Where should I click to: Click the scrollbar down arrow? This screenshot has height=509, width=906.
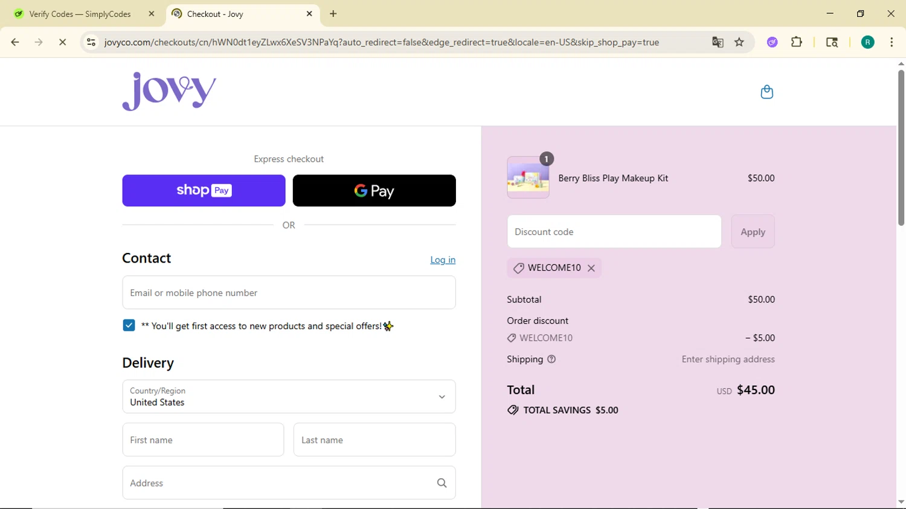[901, 502]
